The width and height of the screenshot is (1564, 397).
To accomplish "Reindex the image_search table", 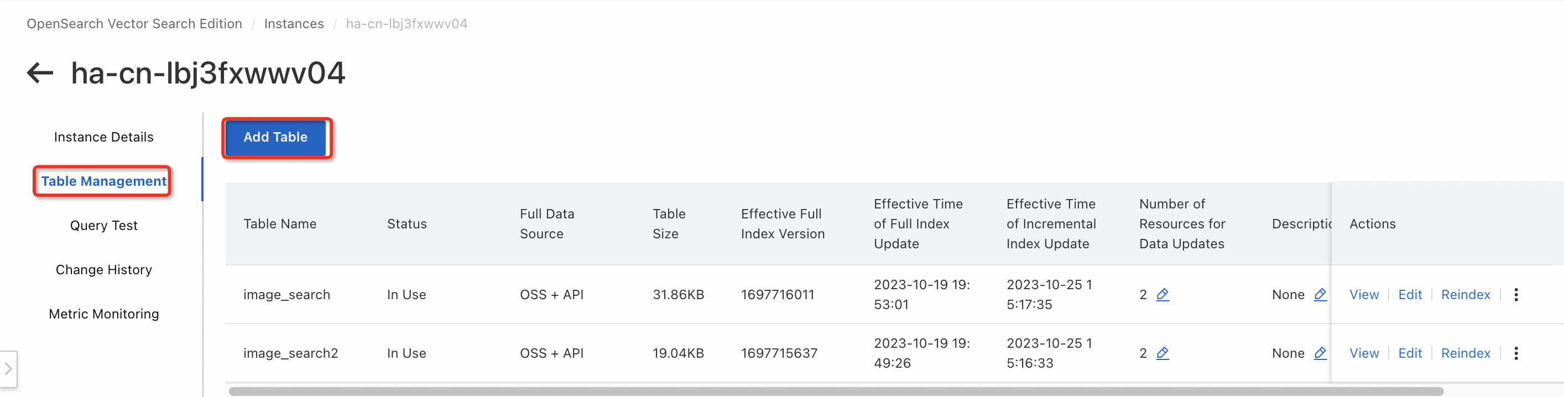I will [1465, 294].
